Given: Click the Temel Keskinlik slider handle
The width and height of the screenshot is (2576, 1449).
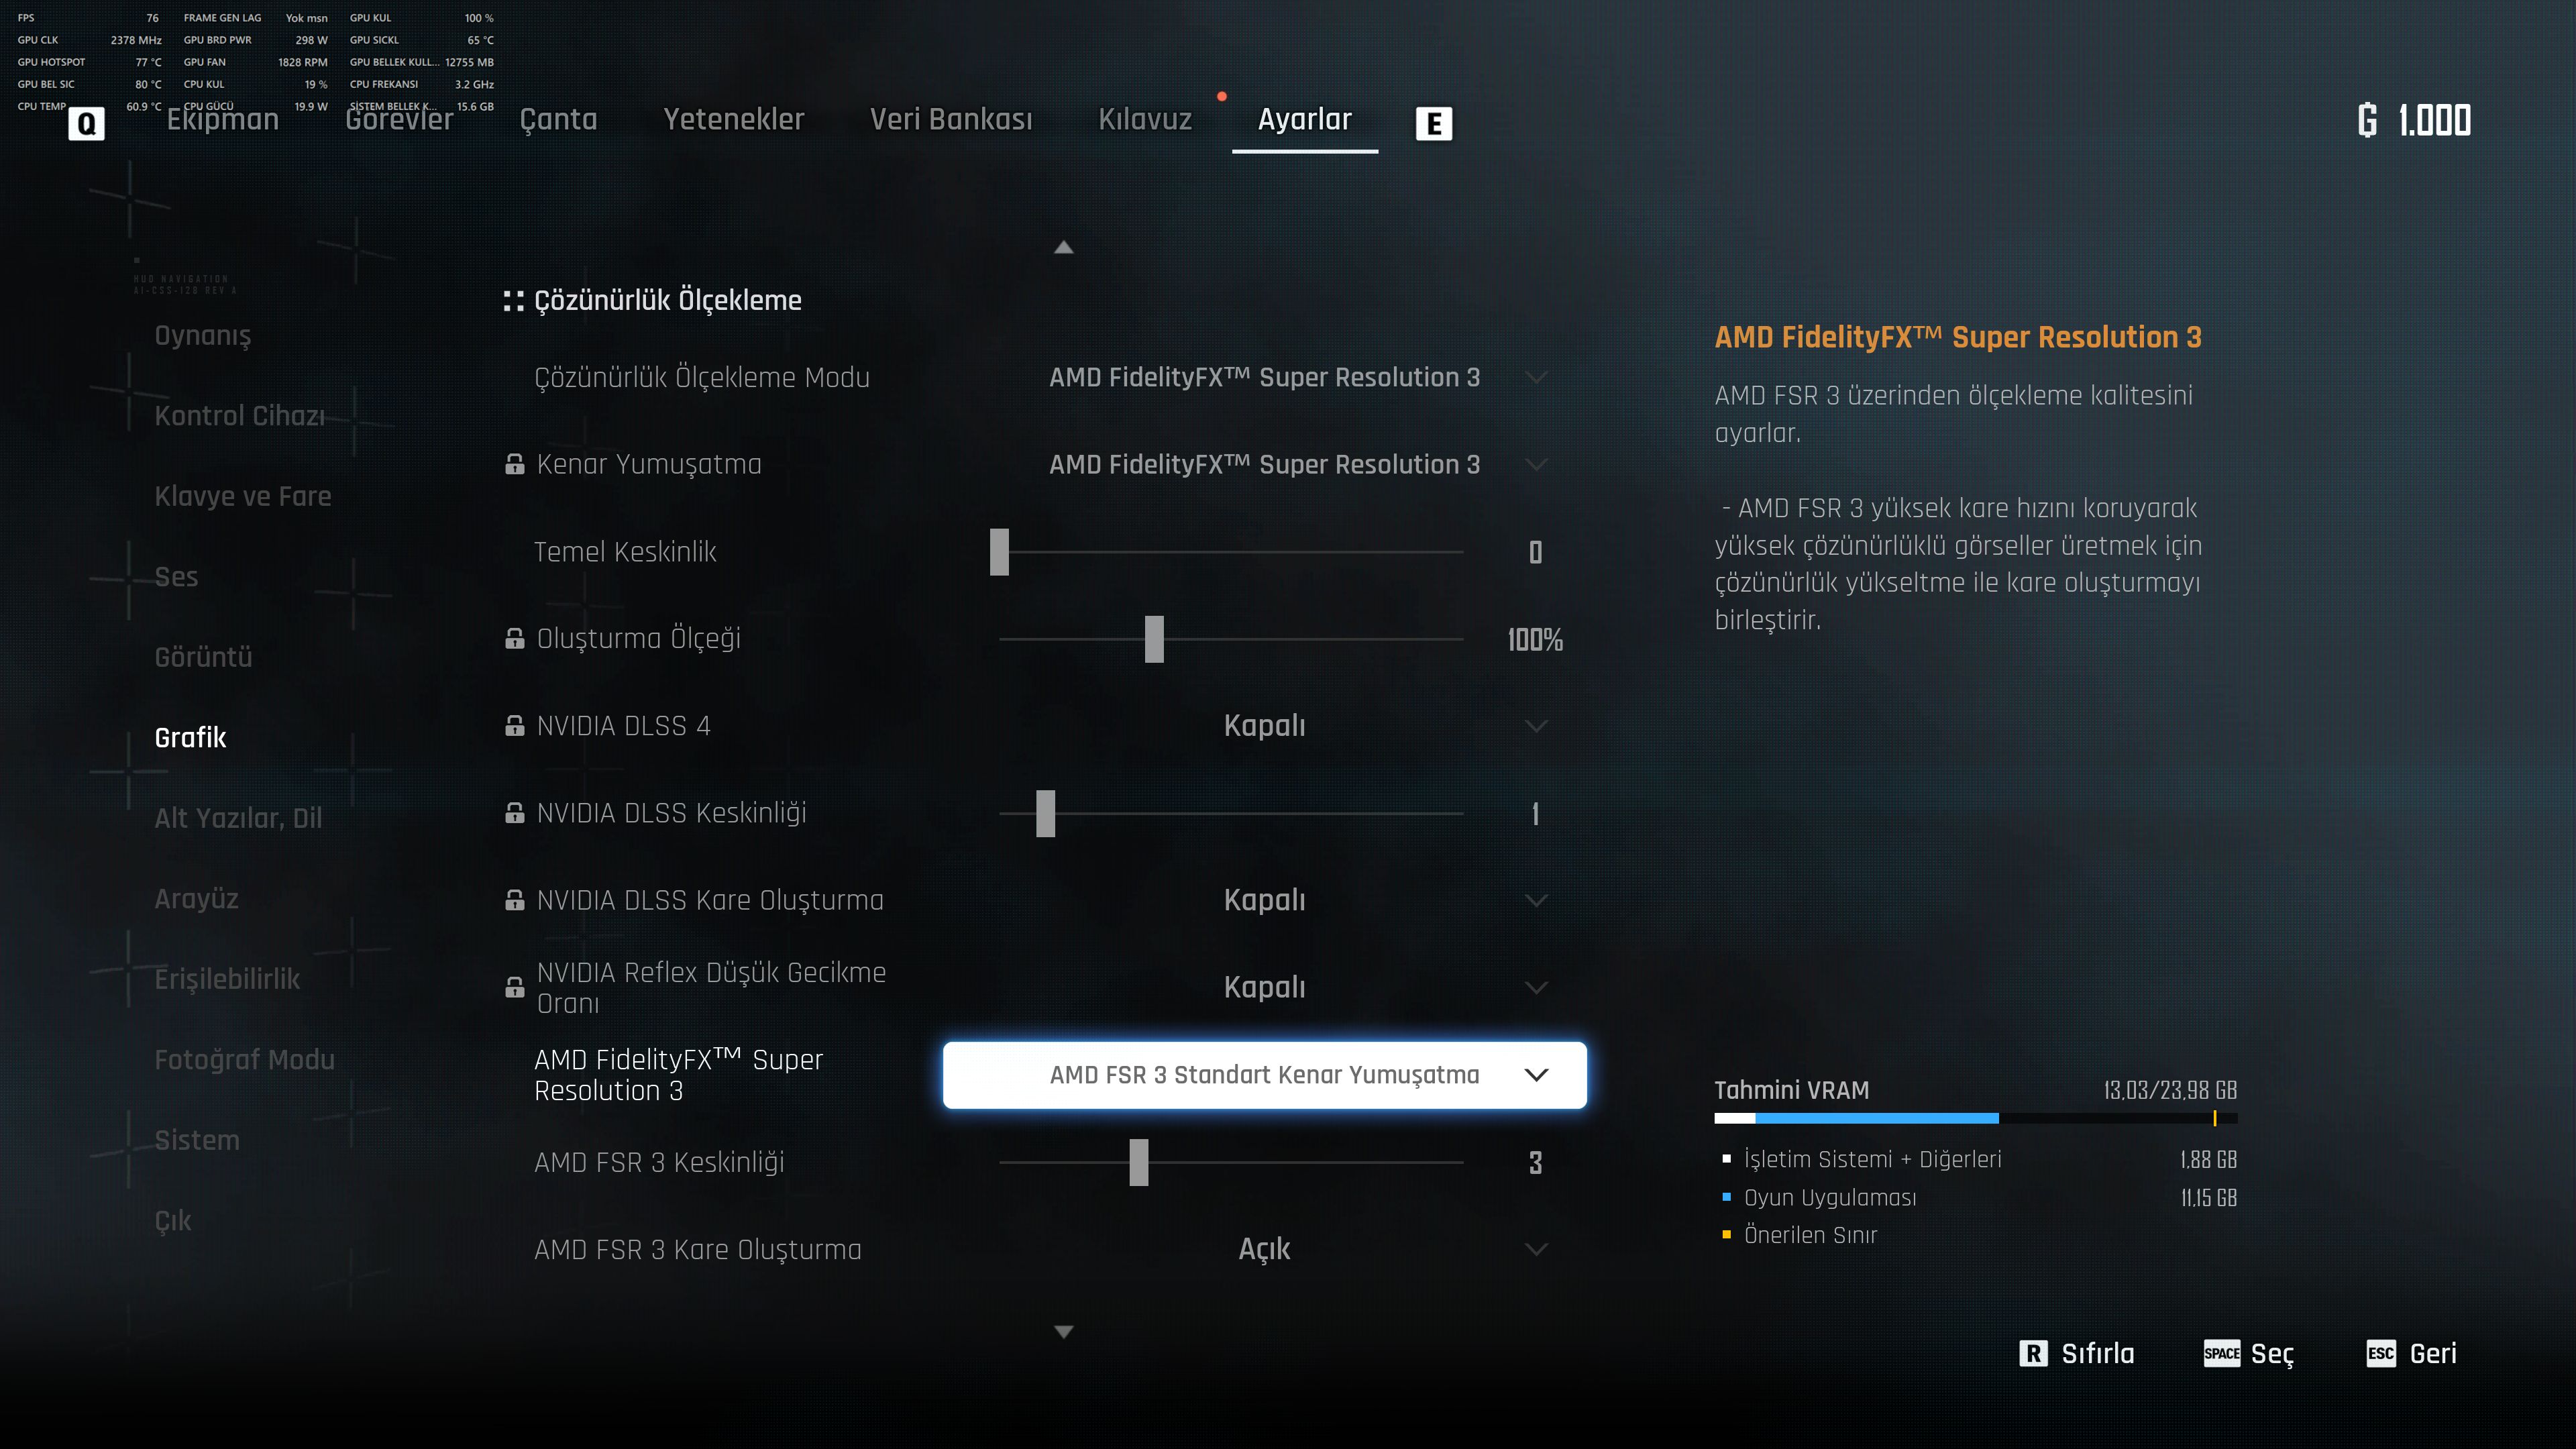Looking at the screenshot, I should click(x=999, y=552).
